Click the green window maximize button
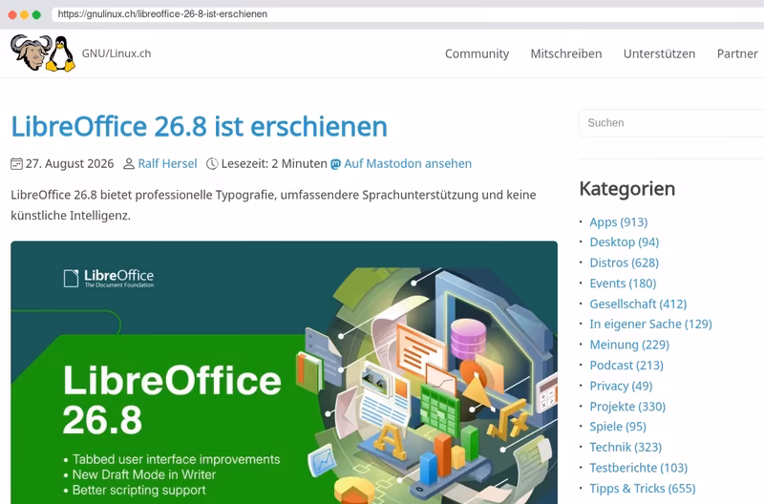764x504 pixels. point(36,14)
